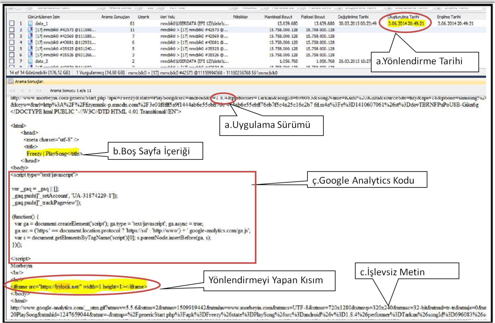Click the file icon next to data_2
This screenshot has height=323, width=495.
[30, 61]
